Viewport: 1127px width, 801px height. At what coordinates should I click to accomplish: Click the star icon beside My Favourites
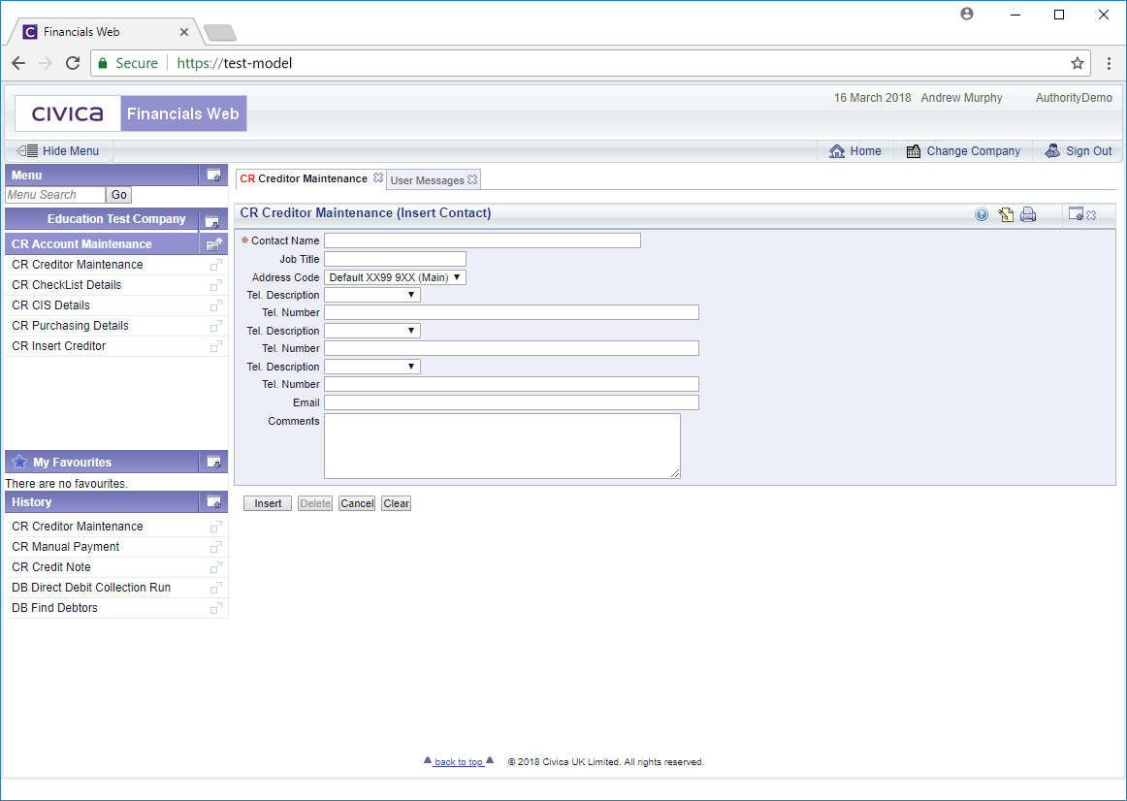click(x=19, y=462)
